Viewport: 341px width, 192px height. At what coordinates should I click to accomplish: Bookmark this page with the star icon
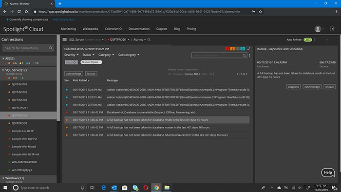point(260,12)
